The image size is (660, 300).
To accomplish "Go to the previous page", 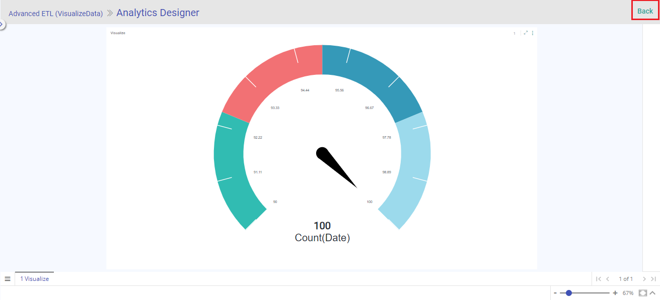I will point(608,279).
